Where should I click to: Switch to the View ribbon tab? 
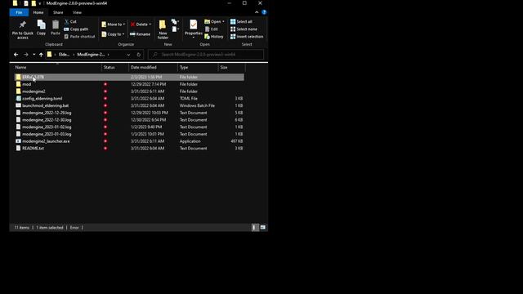coord(77,12)
